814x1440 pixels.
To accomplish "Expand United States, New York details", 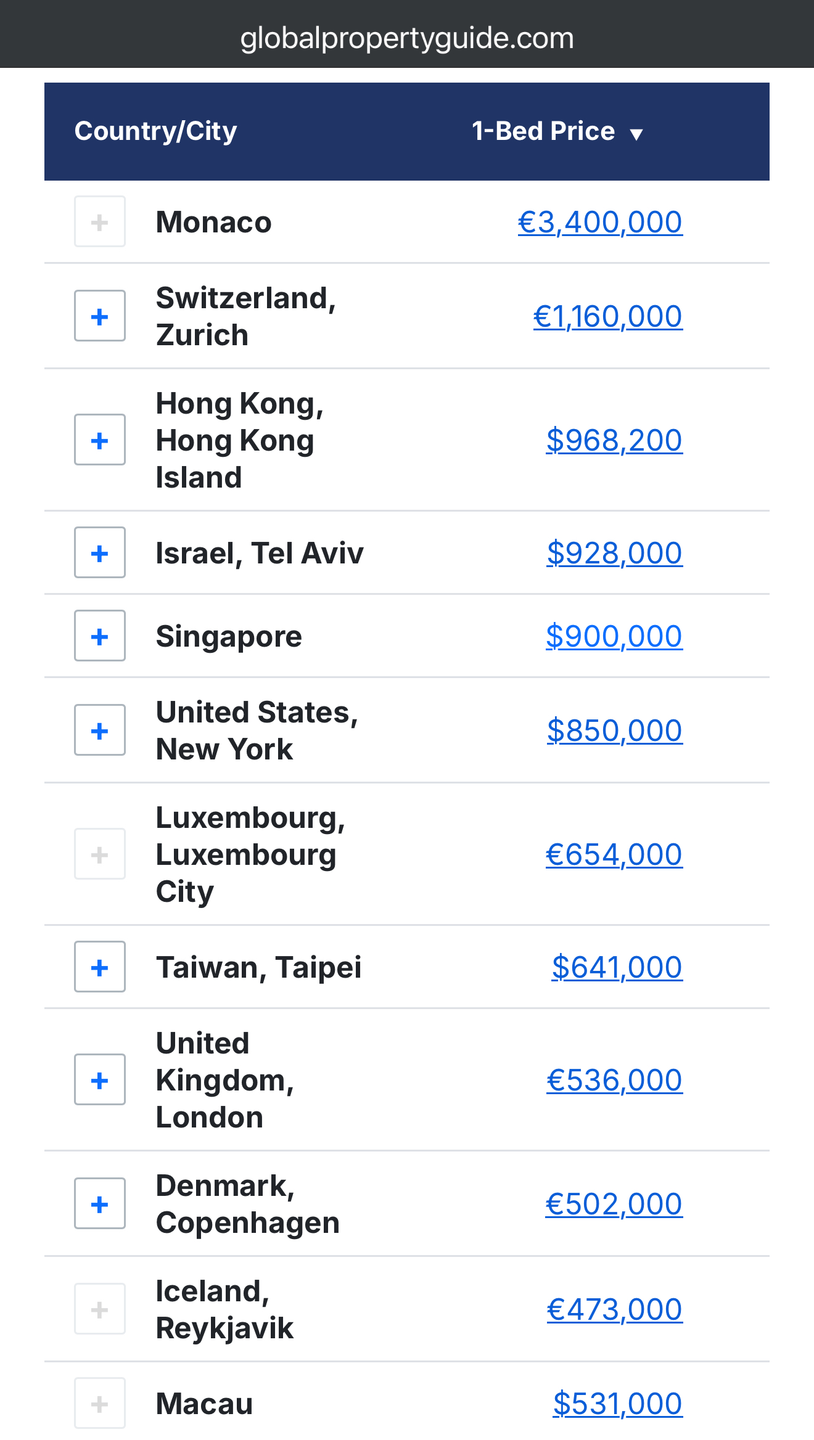I will (x=100, y=730).
